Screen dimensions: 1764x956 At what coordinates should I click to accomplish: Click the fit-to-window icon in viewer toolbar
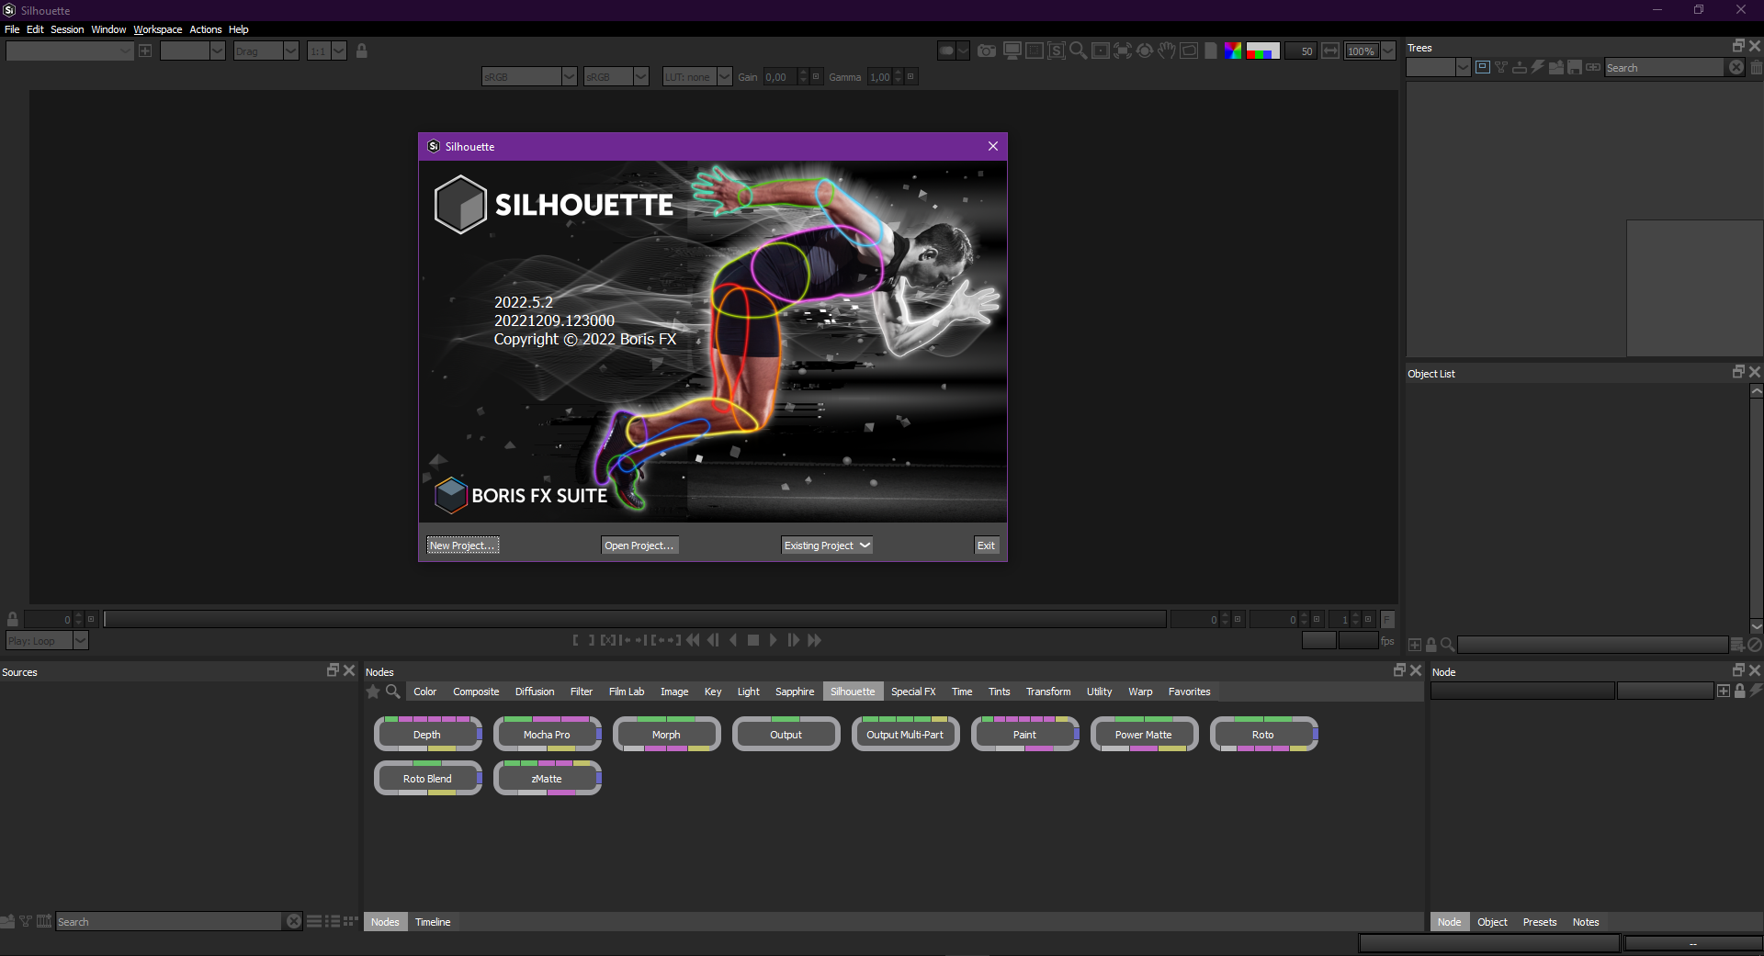point(1123,51)
